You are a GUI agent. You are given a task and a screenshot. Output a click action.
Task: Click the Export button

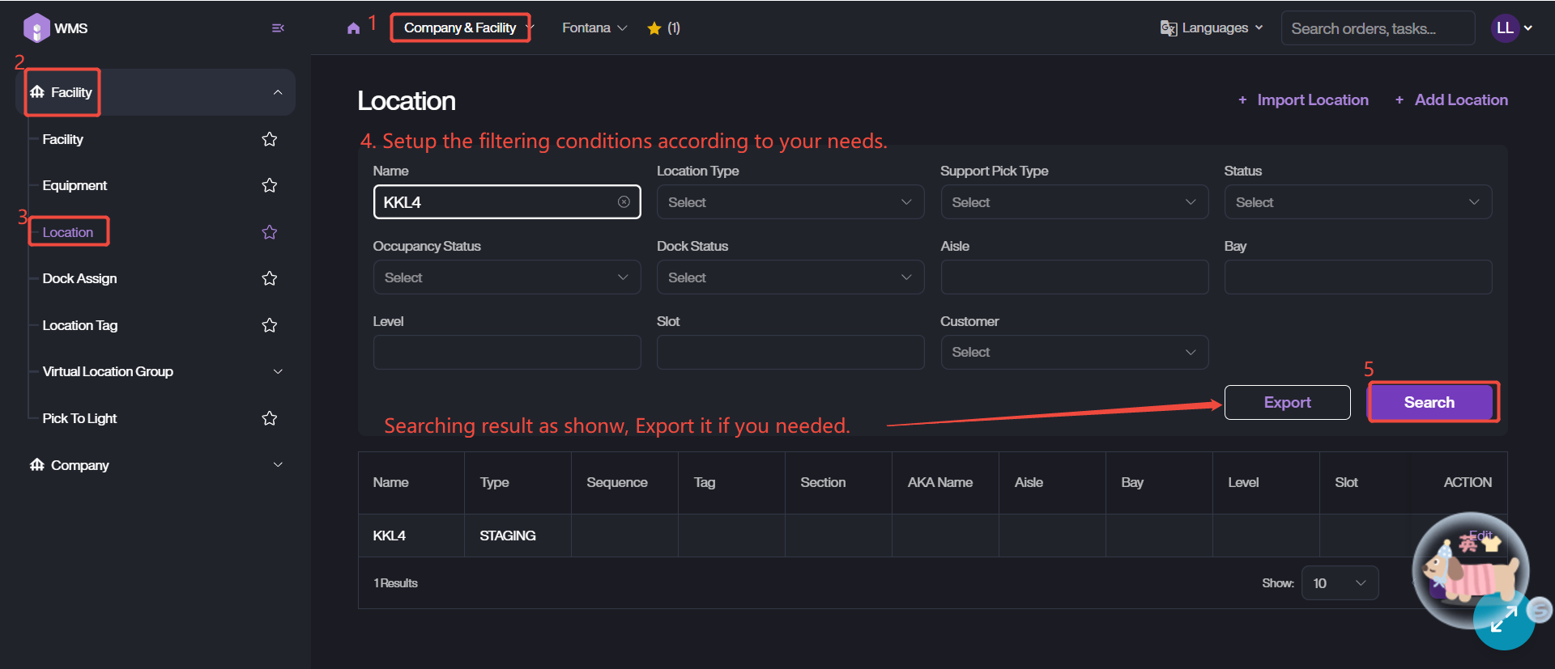1287,402
